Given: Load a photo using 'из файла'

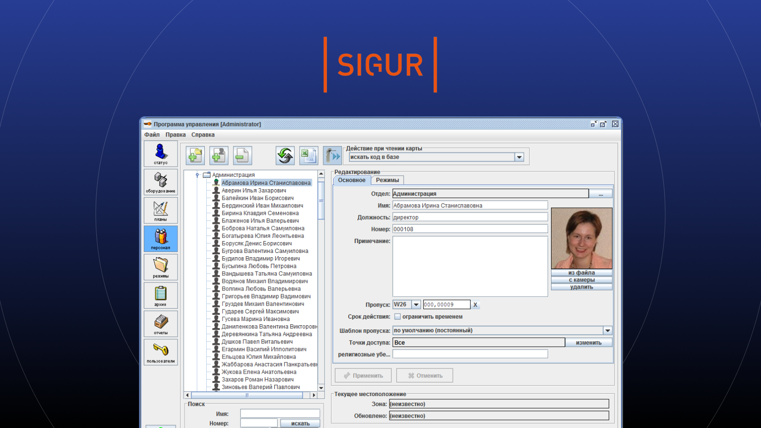Looking at the screenshot, I should point(582,273).
